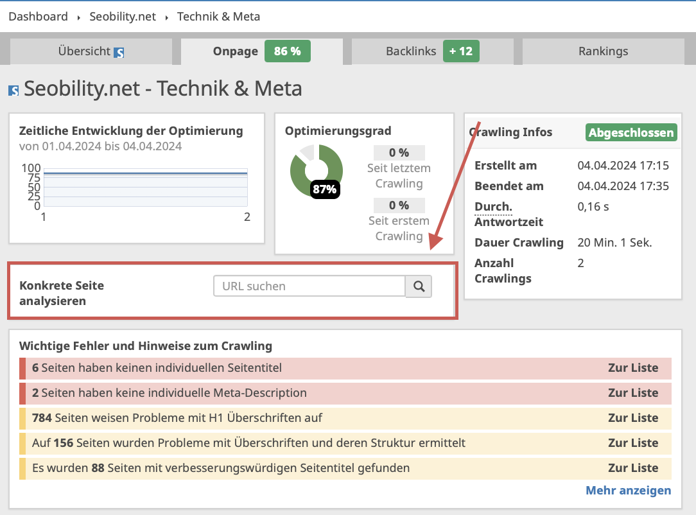The image size is (696, 515).
Task: Open Zur Liste for H1 Überschriften problems
Action: click(633, 418)
